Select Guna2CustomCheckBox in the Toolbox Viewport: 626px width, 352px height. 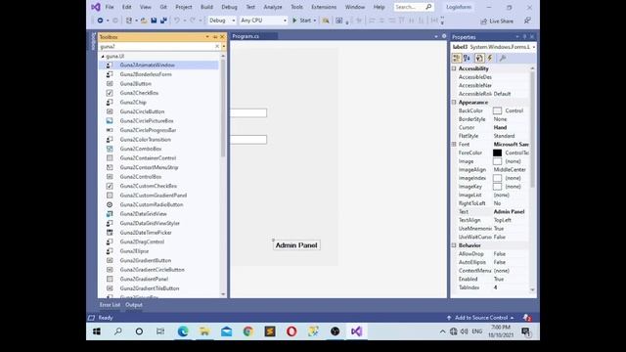coord(148,186)
